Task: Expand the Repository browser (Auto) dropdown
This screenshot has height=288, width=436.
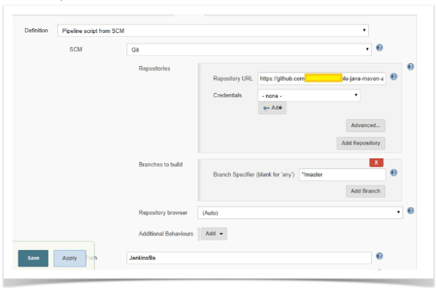Action: (x=300, y=213)
